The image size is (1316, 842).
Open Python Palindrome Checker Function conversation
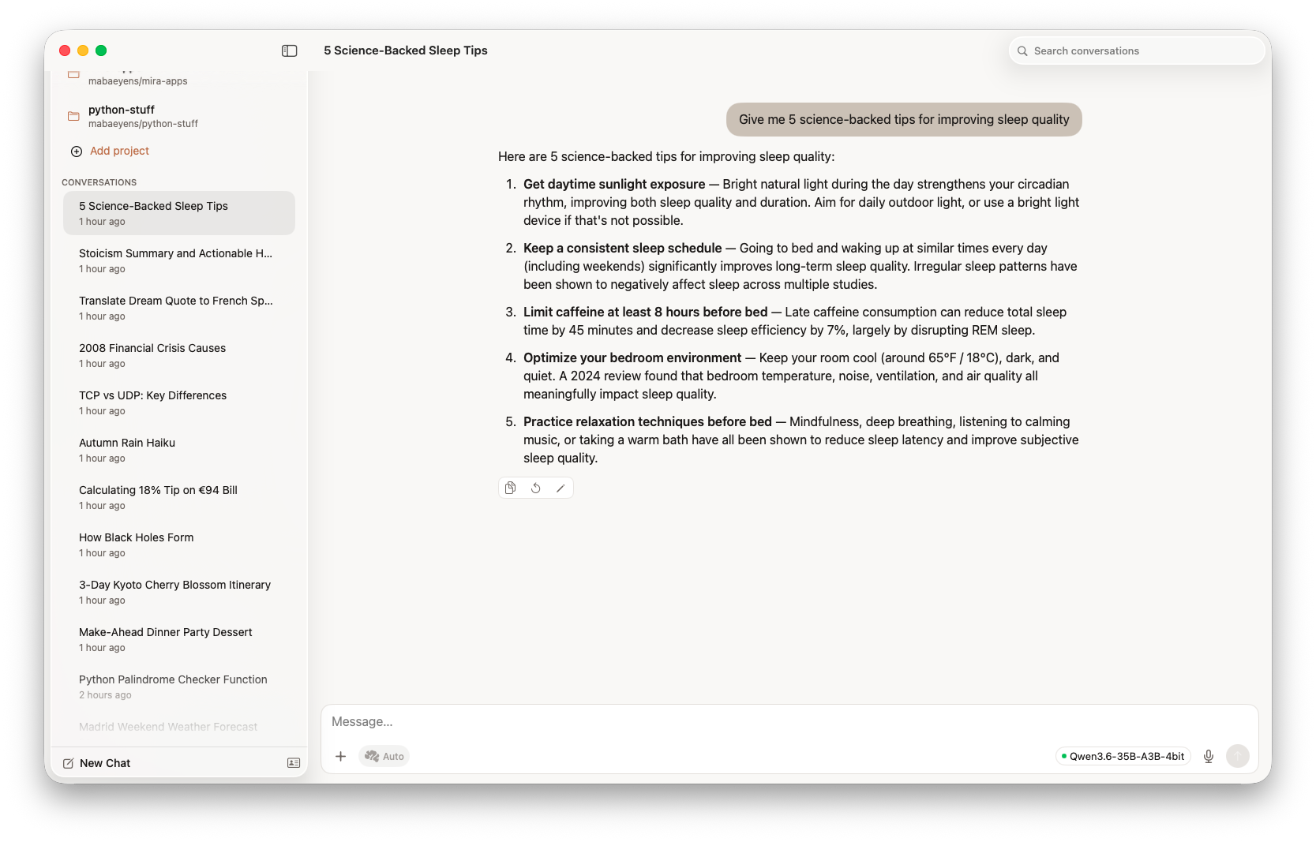[178, 687]
